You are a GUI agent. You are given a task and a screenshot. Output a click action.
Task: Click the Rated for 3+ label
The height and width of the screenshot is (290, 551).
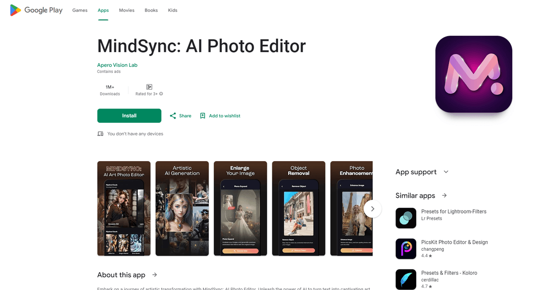[x=146, y=94]
